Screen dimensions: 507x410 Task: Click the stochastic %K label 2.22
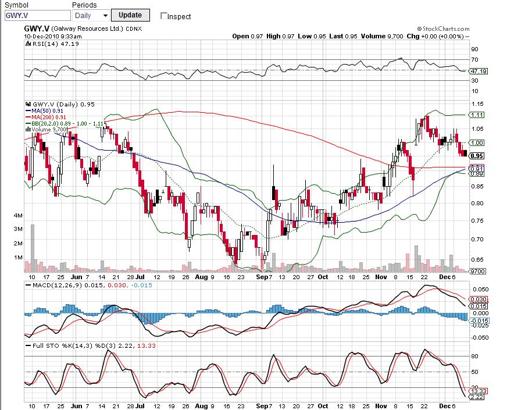pyautogui.click(x=477, y=397)
